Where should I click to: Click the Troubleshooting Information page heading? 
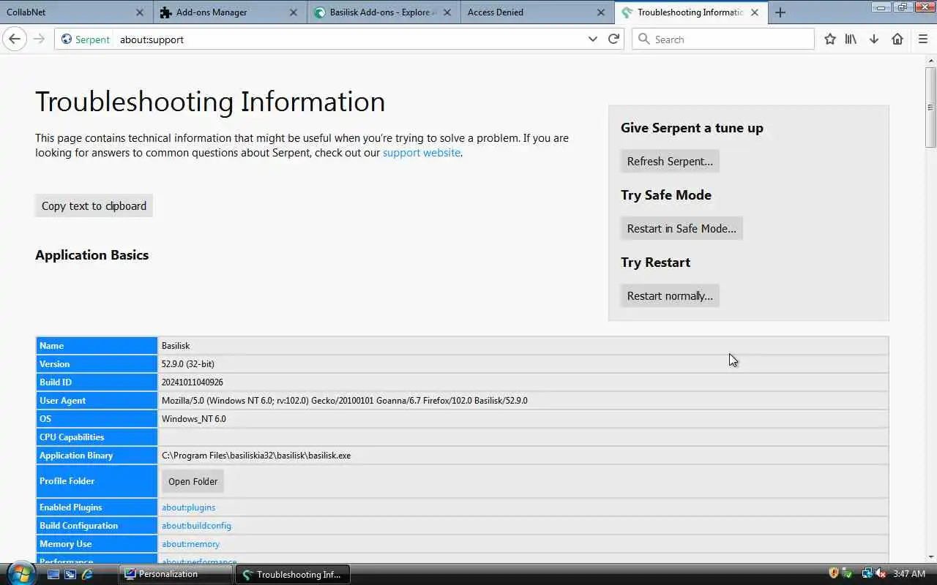click(210, 102)
